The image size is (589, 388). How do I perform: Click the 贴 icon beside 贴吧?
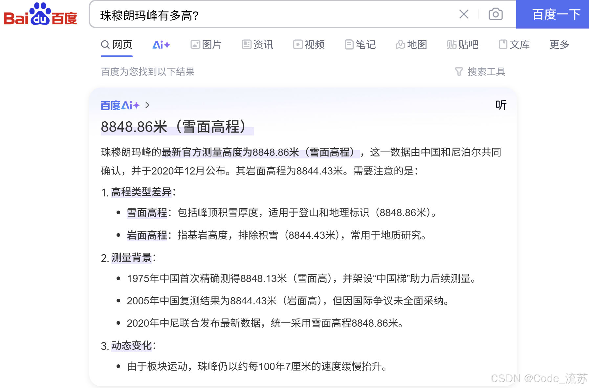tap(452, 45)
